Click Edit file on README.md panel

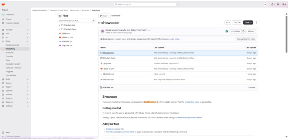click(252, 88)
